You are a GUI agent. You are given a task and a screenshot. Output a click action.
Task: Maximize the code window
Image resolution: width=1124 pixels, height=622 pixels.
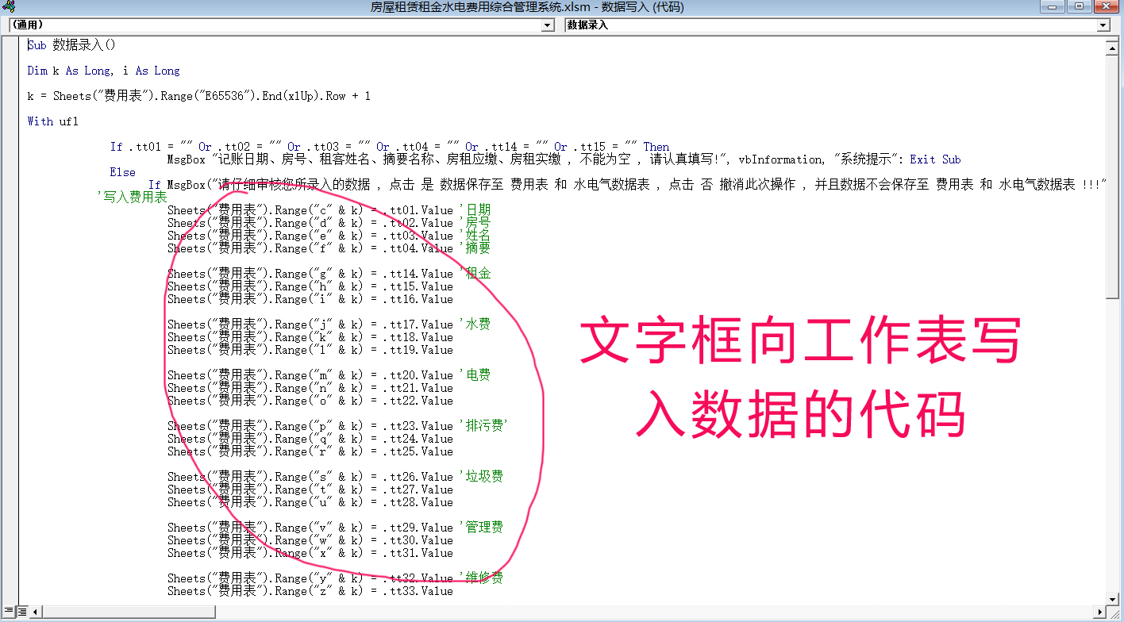pos(1079,7)
